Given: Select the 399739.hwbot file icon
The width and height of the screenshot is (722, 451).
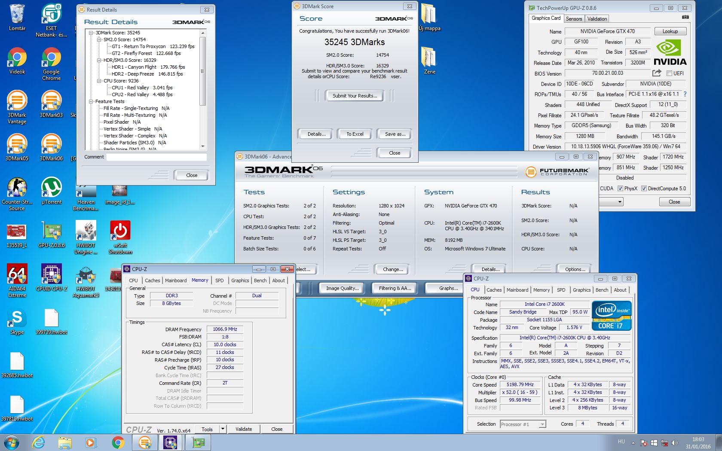Looking at the screenshot, I should (51, 322).
